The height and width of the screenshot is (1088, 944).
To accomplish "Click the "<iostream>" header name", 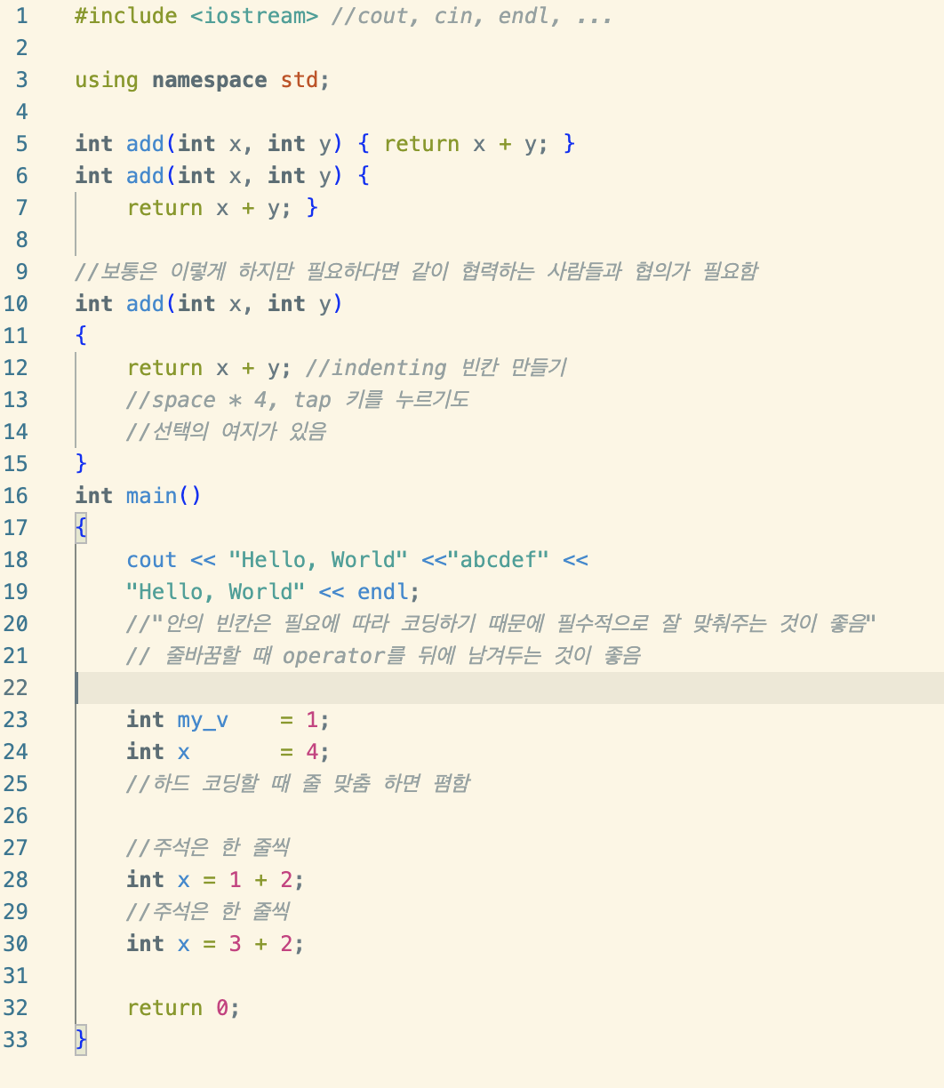I will tap(254, 16).
